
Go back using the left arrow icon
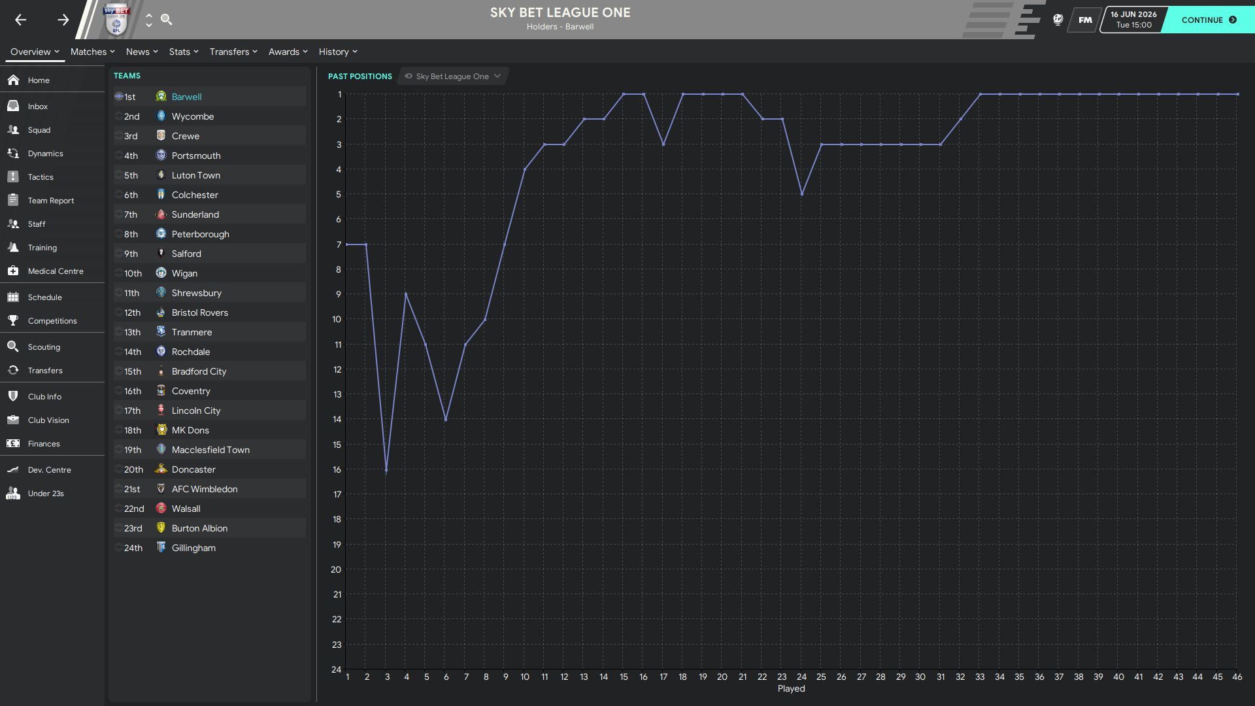(x=21, y=20)
